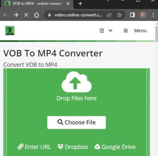Viewport: 158px width, 156px height.
Task: Upload from Google Drive
Action: click(115, 147)
